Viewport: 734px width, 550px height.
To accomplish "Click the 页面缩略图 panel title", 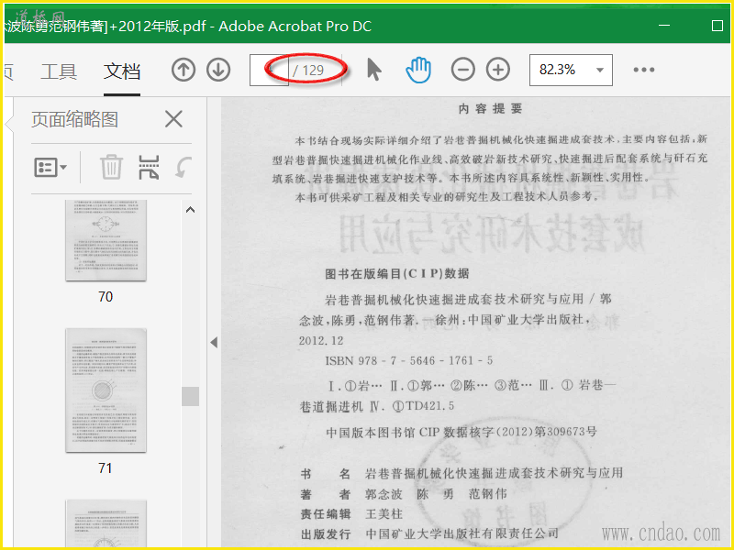I will coord(74,119).
